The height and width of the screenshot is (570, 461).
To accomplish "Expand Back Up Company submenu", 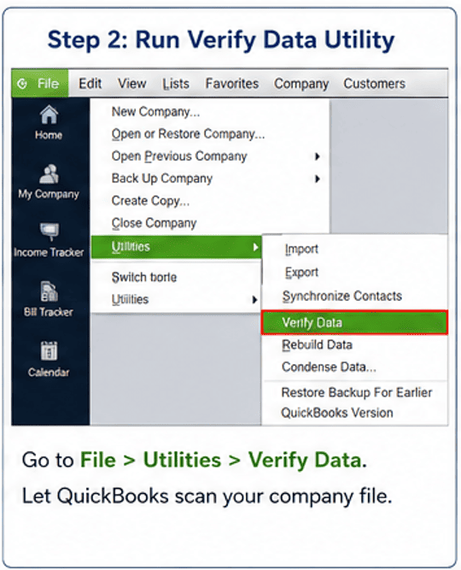I will pyautogui.click(x=210, y=179).
